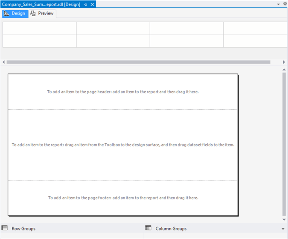The height and width of the screenshot is (239, 288).
Task: Click the report body design surface
Action: (x=123, y=145)
